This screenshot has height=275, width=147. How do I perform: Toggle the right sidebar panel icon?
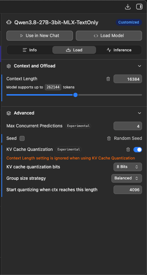pyautogui.click(x=139, y=7)
